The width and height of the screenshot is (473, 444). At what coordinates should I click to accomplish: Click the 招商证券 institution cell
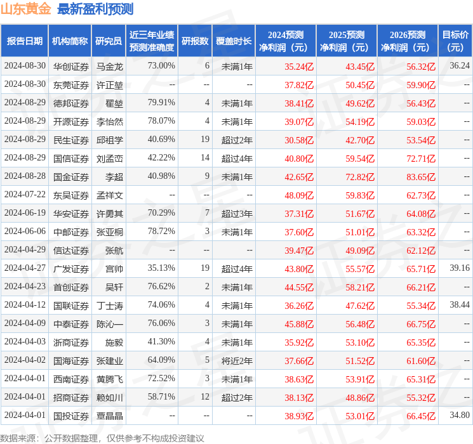click(x=71, y=398)
